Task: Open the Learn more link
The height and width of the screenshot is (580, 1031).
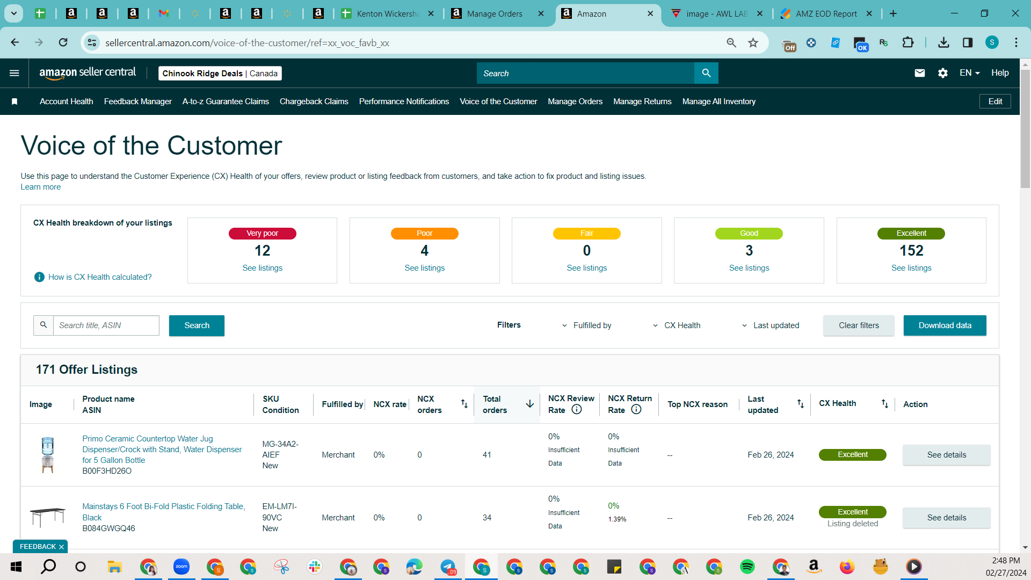Action: click(41, 187)
